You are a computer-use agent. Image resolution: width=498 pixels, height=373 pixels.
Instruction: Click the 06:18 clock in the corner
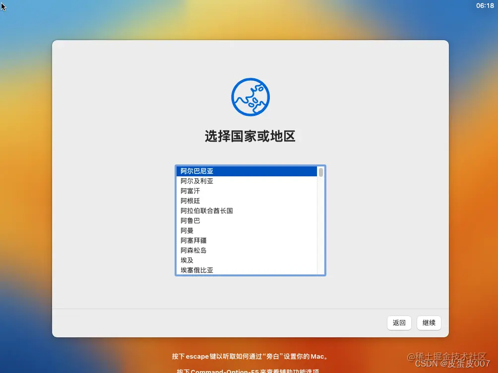tap(485, 5)
